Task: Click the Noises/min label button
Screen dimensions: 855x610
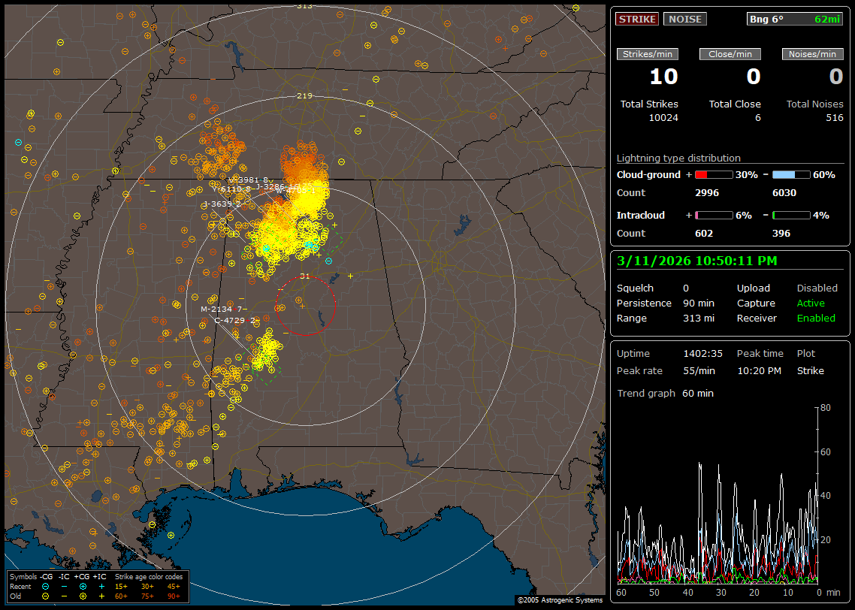Action: coord(813,54)
